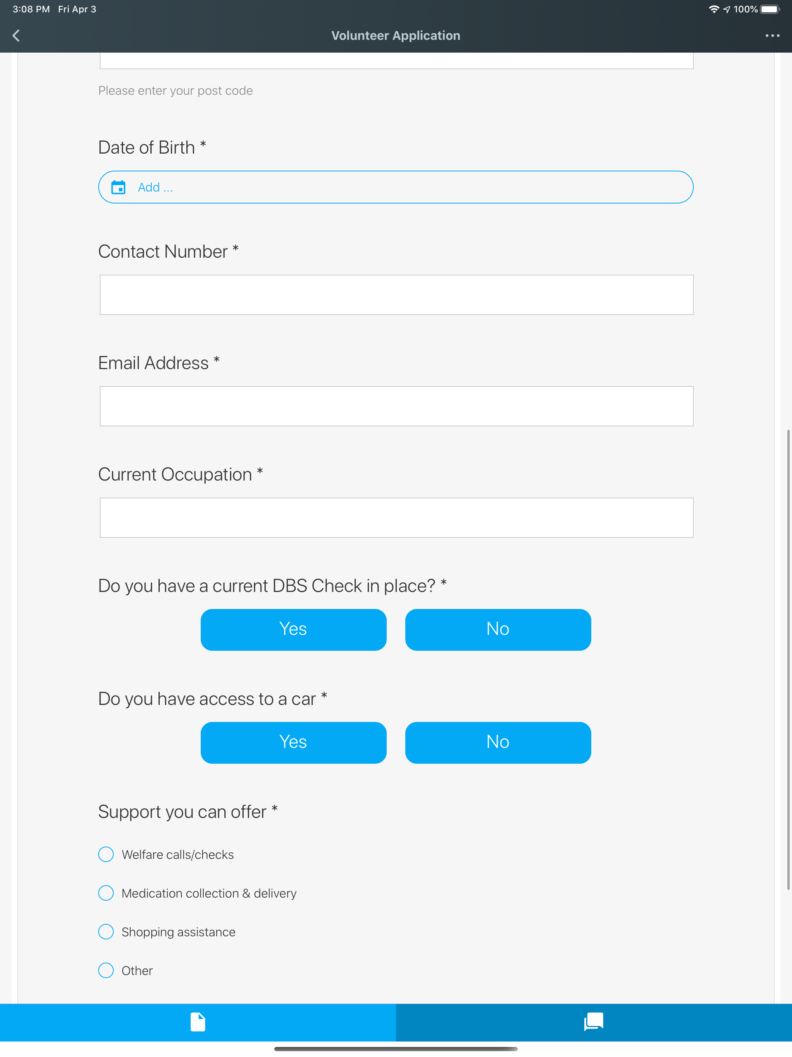Focus the Email Address field

click(396, 406)
